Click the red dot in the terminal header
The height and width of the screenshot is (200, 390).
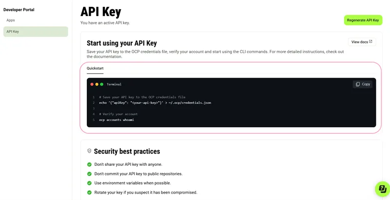click(x=92, y=84)
